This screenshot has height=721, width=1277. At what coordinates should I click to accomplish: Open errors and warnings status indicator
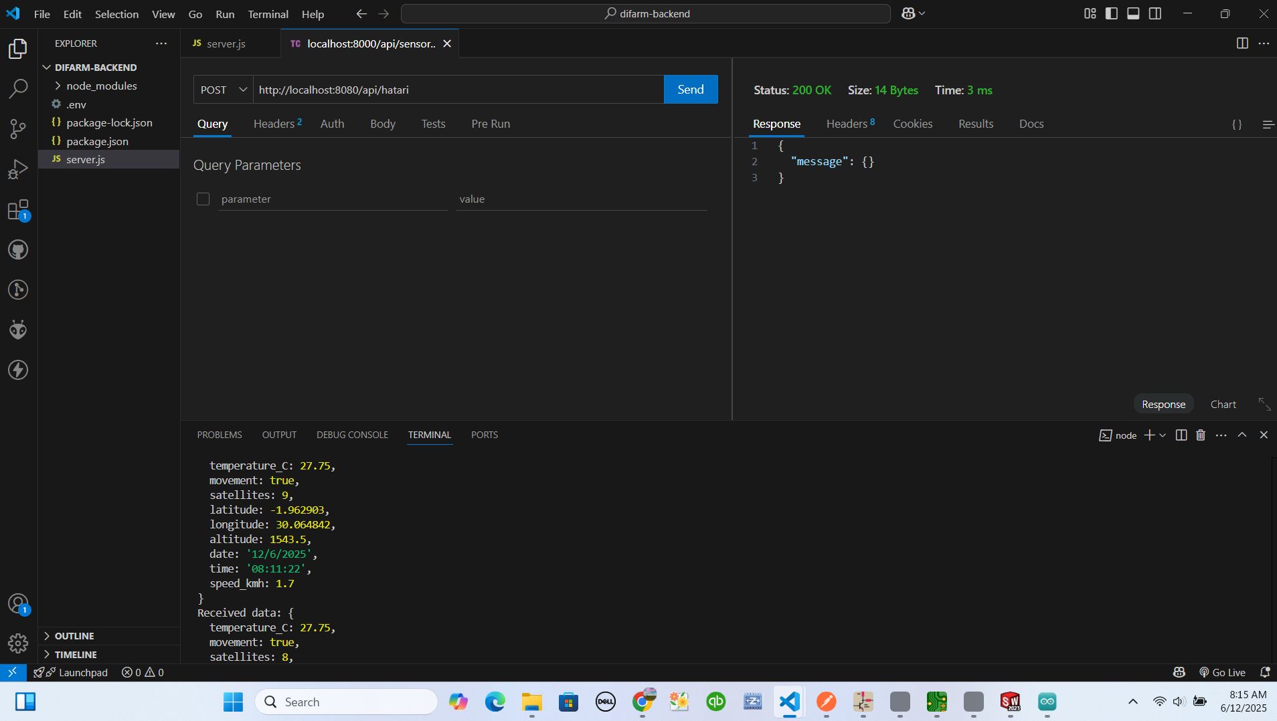click(x=143, y=673)
